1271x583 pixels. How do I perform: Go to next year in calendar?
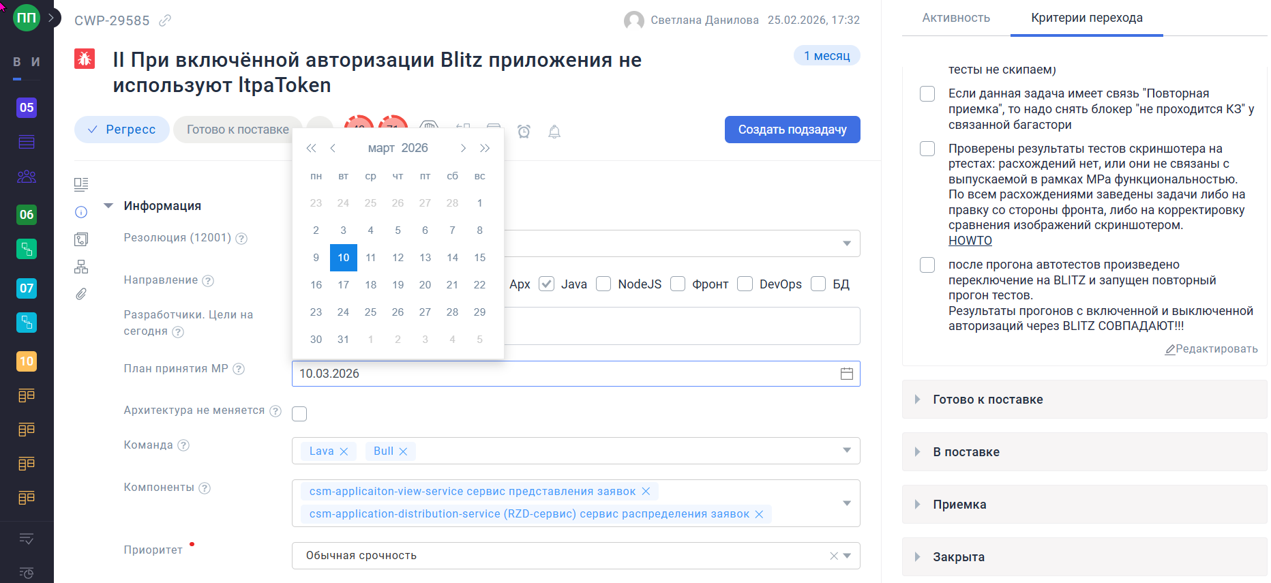pos(485,148)
